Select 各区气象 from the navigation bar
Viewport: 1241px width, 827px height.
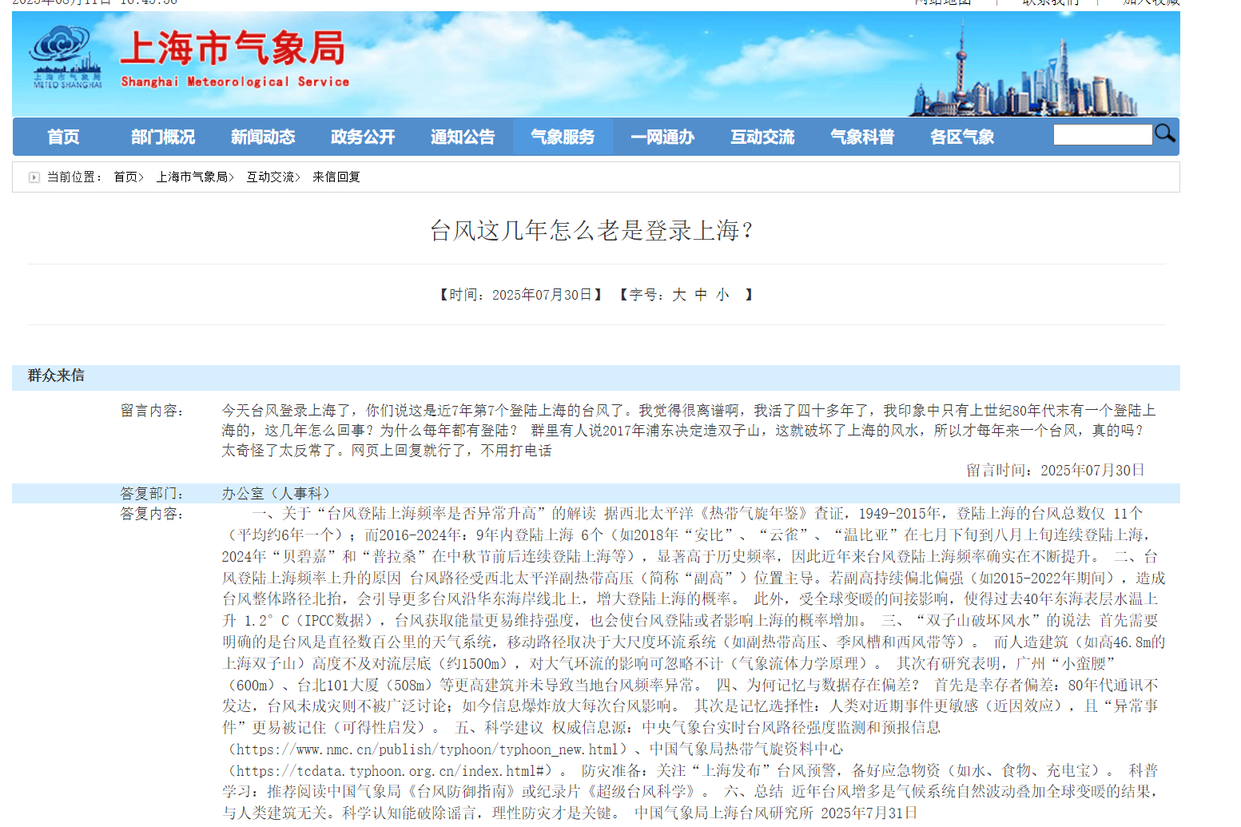[x=962, y=137]
